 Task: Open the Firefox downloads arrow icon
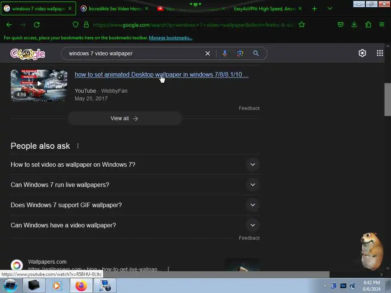tap(354, 24)
